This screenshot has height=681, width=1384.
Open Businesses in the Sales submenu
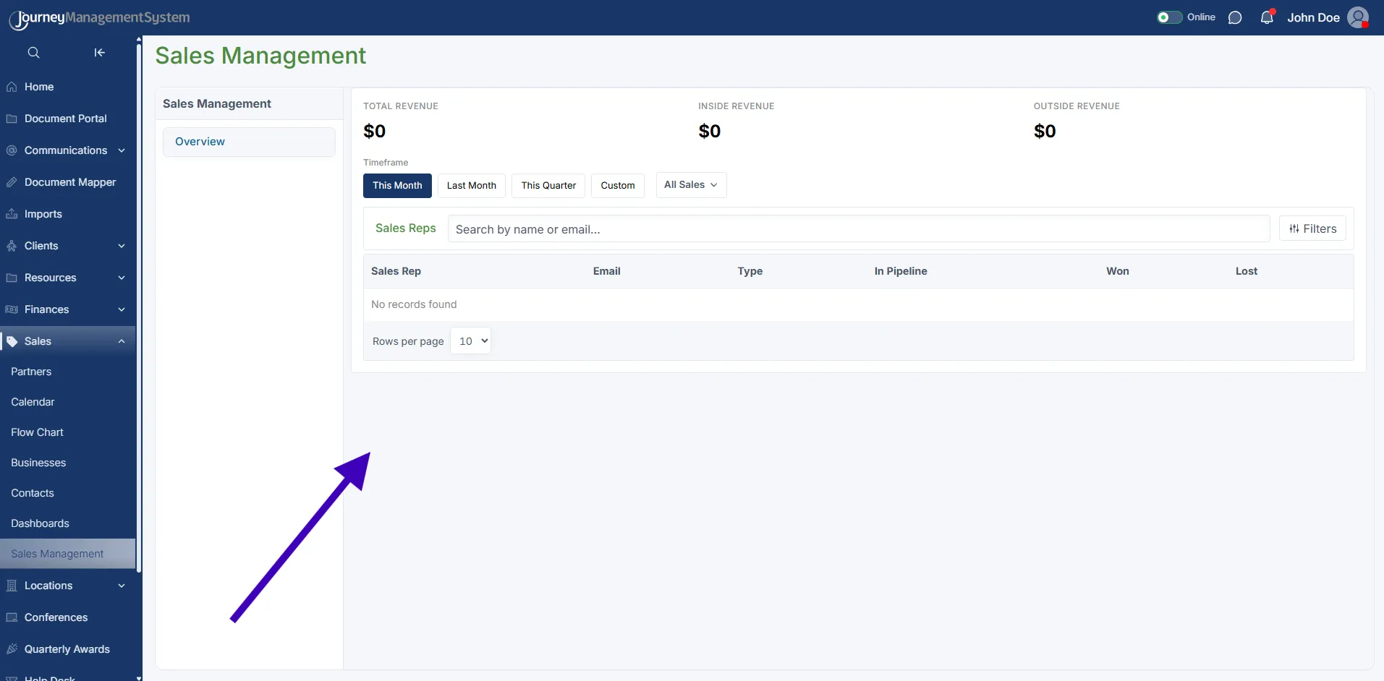click(38, 463)
